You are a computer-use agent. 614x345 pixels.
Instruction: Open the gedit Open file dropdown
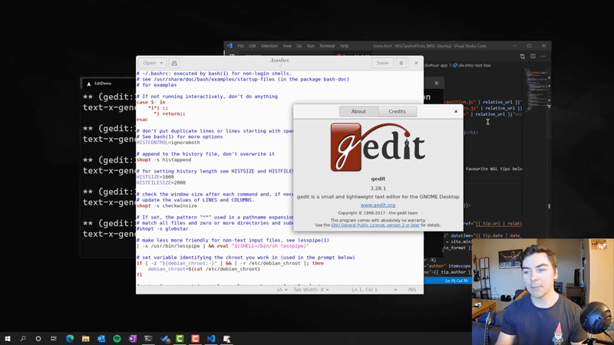coord(153,63)
